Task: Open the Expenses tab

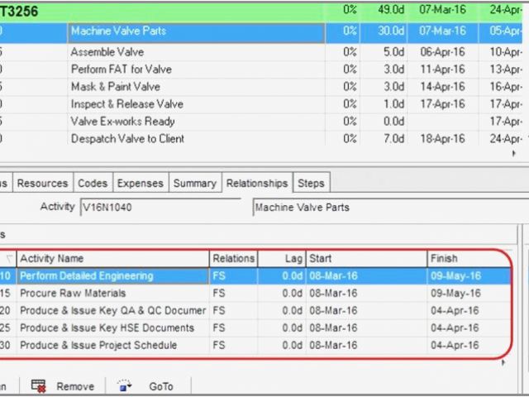Action: click(x=139, y=183)
